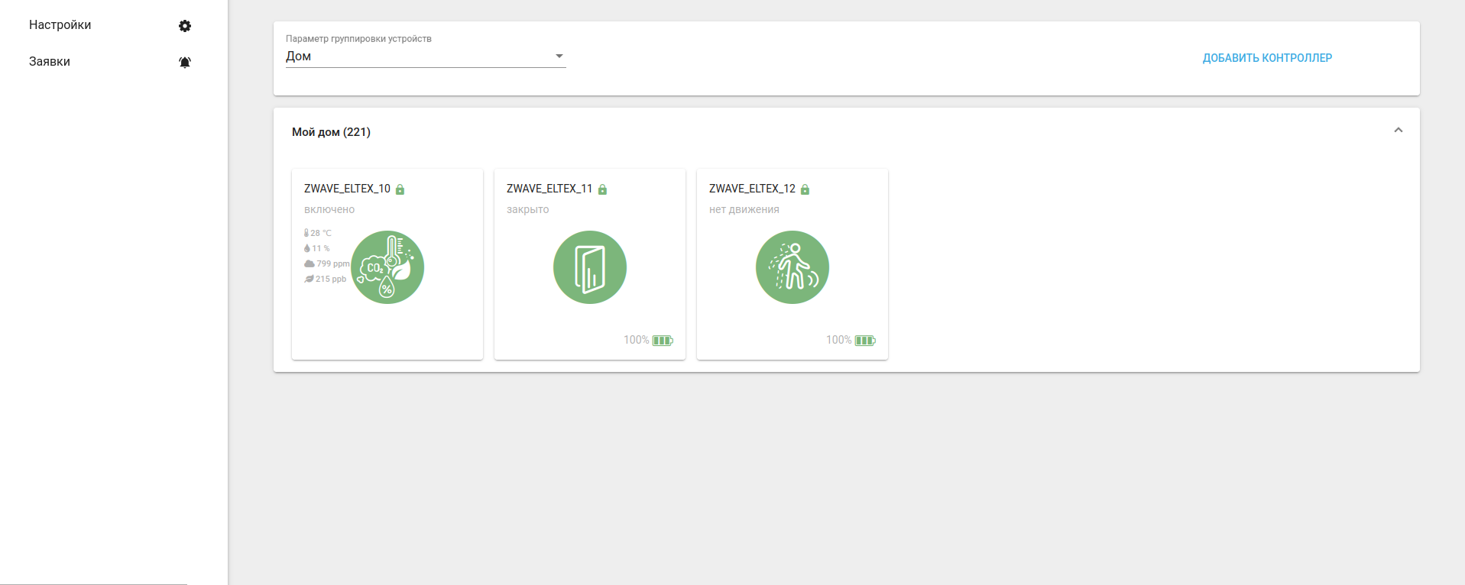The width and height of the screenshot is (1465, 585).
Task: Collapse the Мой дом (221) section
Action: click(1399, 131)
